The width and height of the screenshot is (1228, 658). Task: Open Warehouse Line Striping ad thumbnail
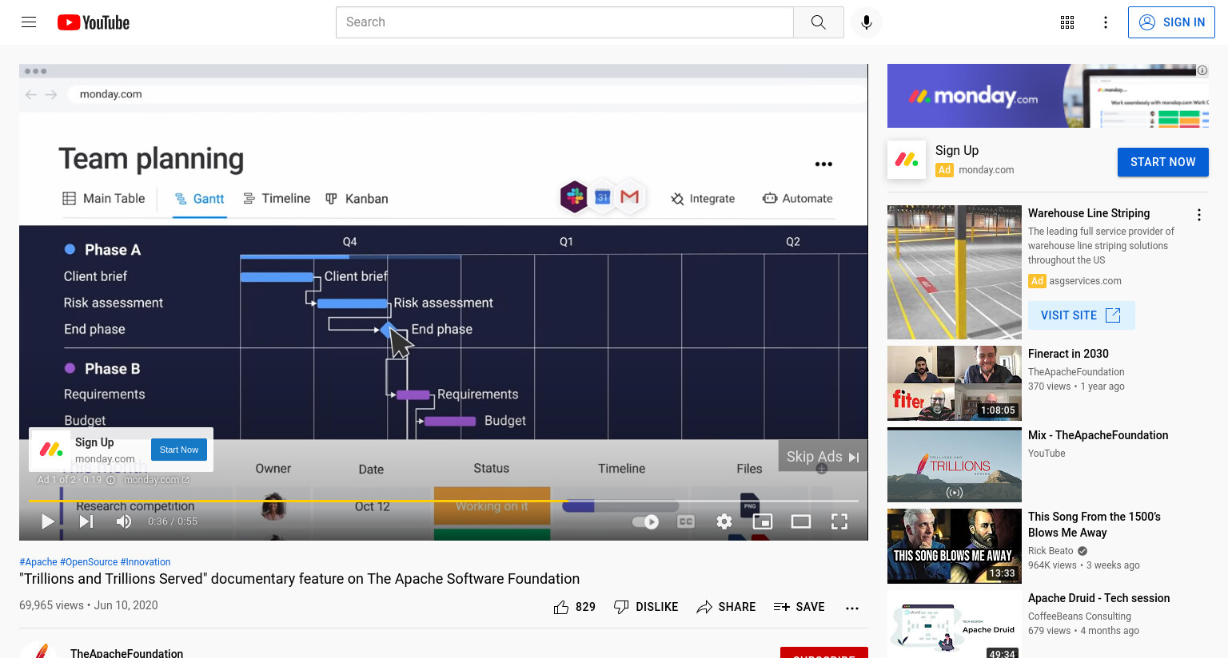[x=955, y=272]
